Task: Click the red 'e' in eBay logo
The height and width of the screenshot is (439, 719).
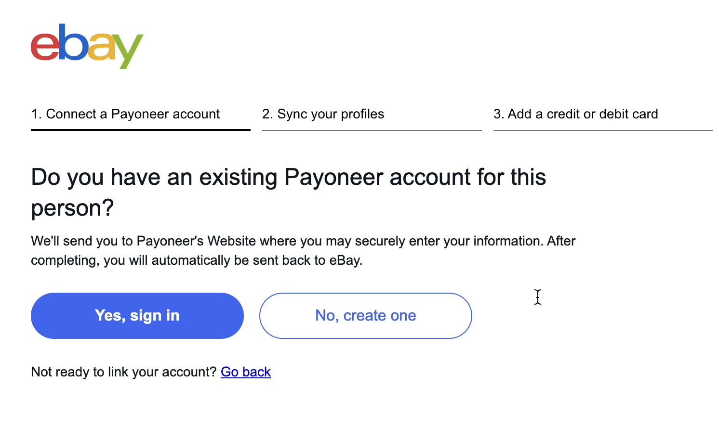Action: click(45, 46)
